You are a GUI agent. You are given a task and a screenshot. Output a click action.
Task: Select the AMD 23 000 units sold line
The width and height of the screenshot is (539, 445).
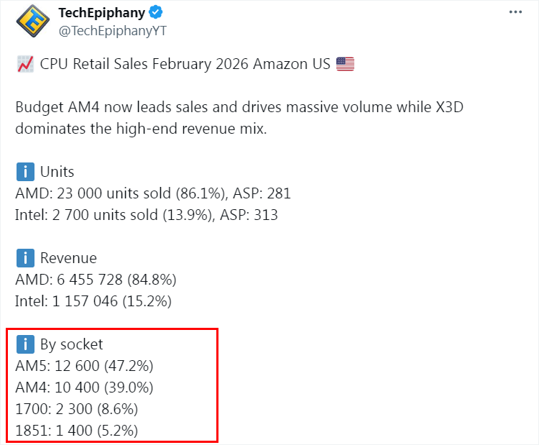[152, 193]
